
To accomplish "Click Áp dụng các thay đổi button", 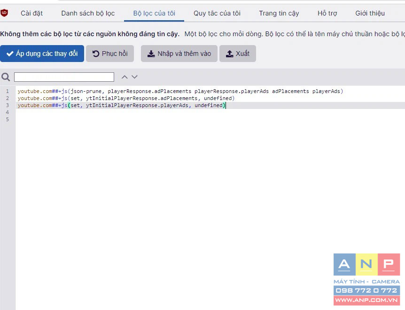I will (42, 54).
